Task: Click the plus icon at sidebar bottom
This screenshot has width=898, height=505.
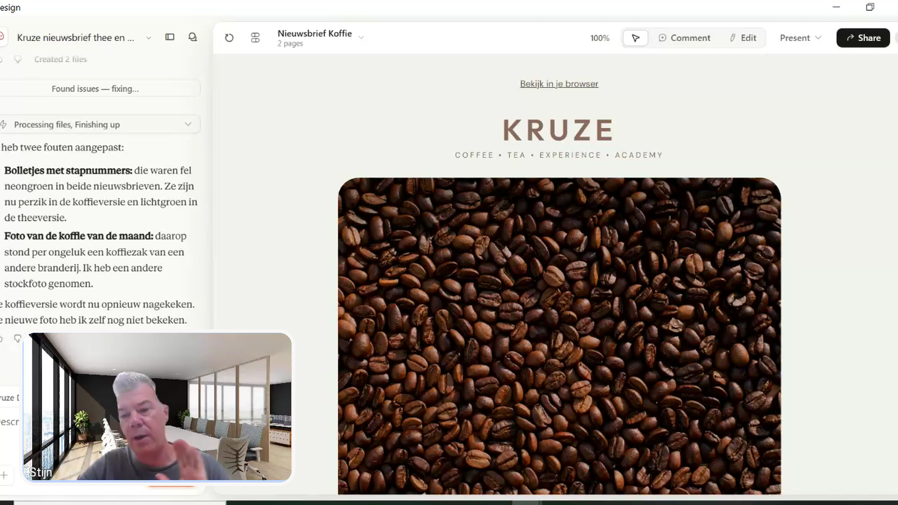Action: coord(4,475)
